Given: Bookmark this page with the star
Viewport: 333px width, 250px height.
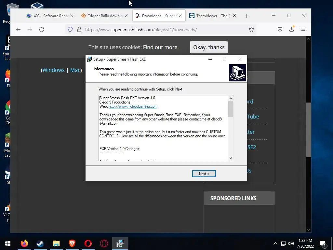Looking at the screenshot, I should tap(251, 29).
